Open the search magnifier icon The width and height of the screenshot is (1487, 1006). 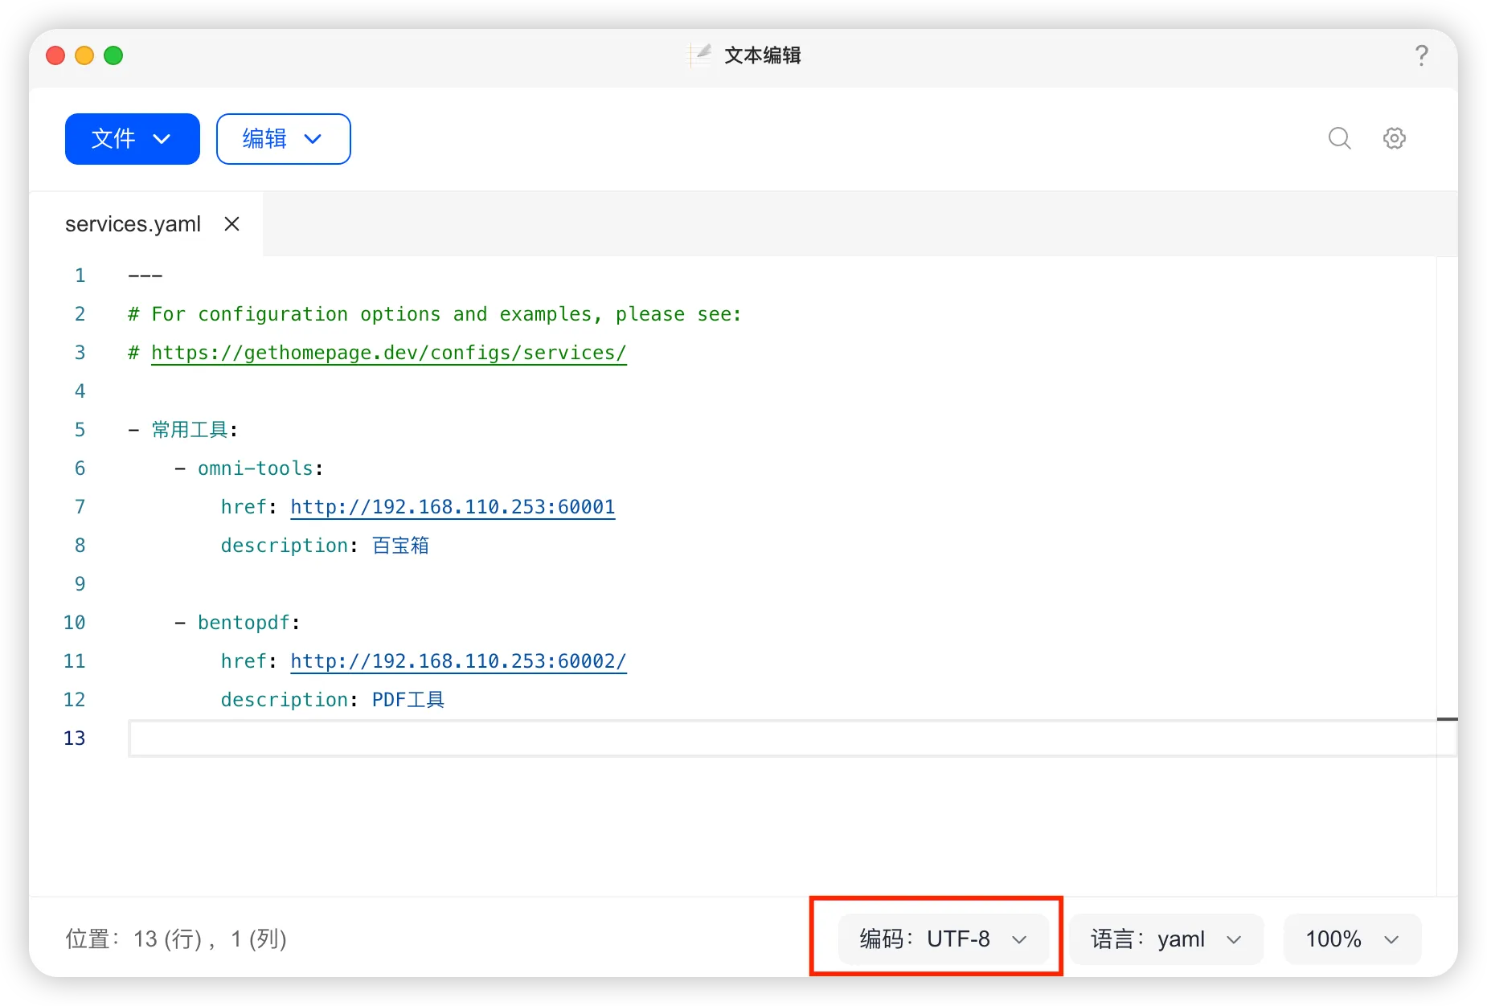point(1339,138)
